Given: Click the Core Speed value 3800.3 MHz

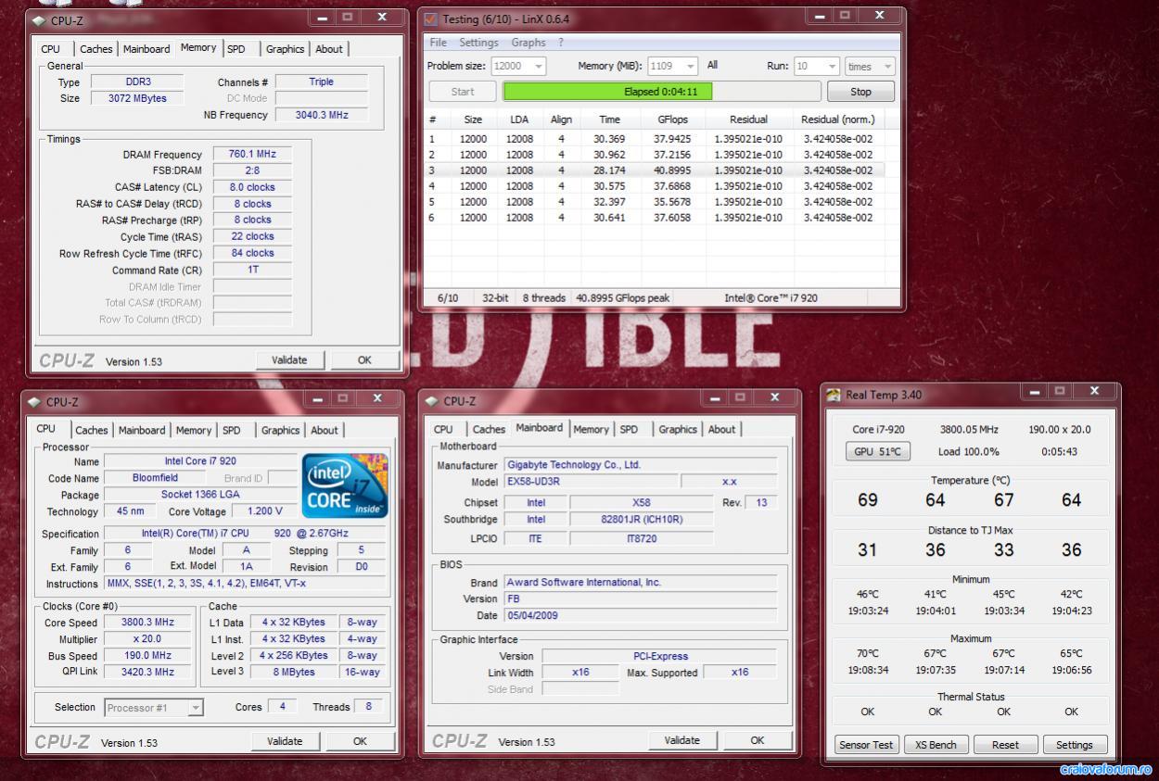Looking at the screenshot, I should tap(147, 623).
